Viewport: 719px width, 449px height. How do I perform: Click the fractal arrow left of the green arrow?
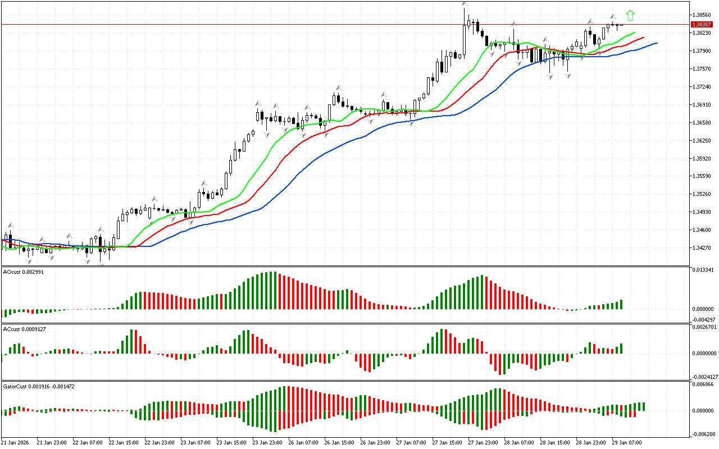pos(613,17)
